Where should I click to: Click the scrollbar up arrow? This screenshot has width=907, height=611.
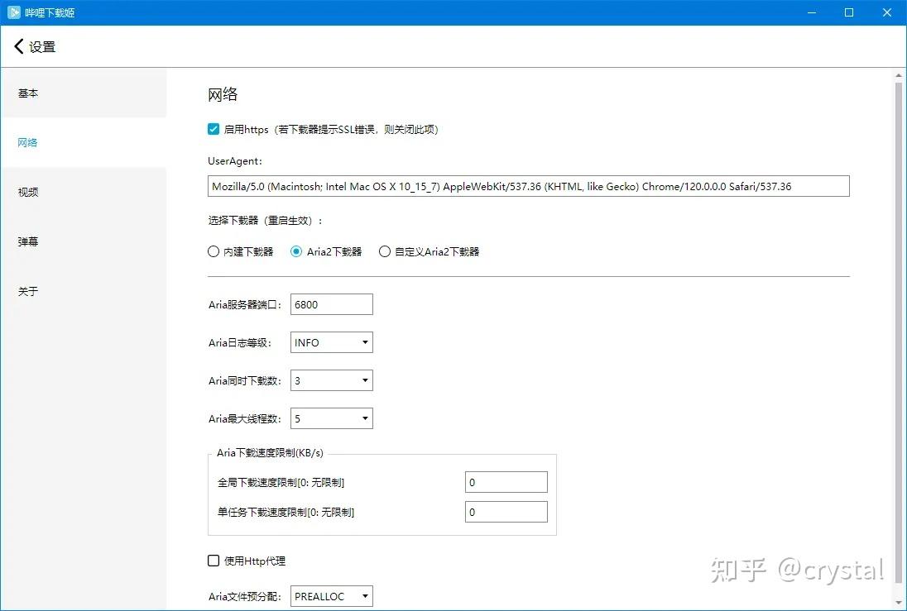(x=899, y=75)
